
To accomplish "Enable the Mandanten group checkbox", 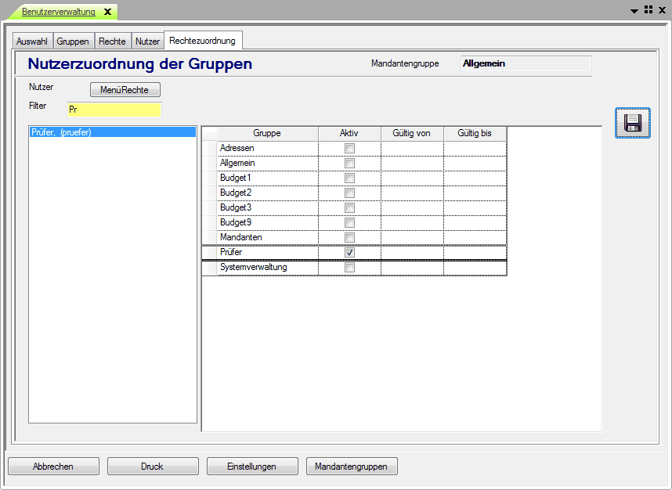I will tap(349, 237).
